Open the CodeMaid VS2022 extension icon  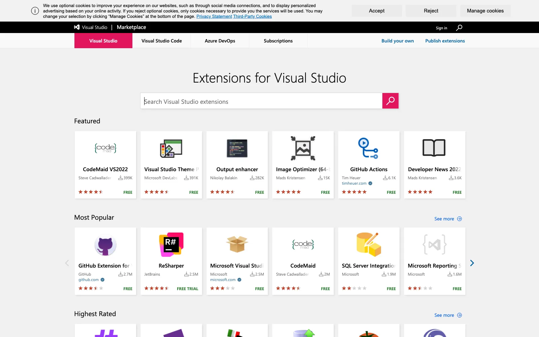coord(105,148)
